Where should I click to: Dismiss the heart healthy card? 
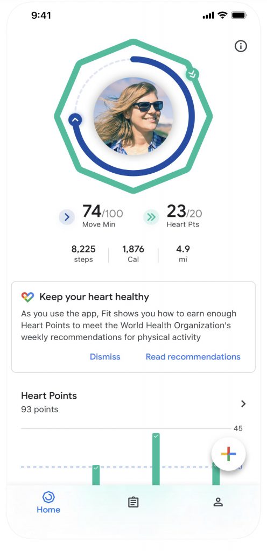[x=104, y=357]
